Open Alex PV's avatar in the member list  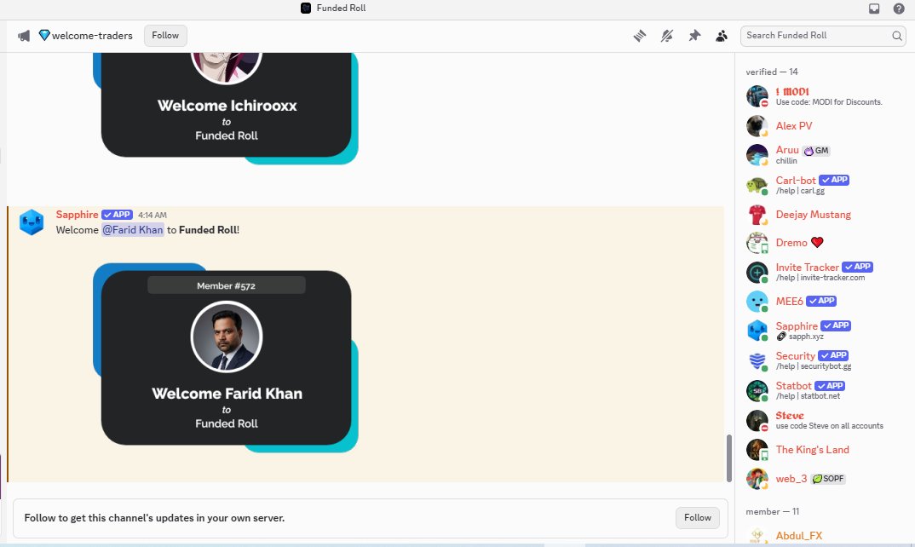(757, 125)
